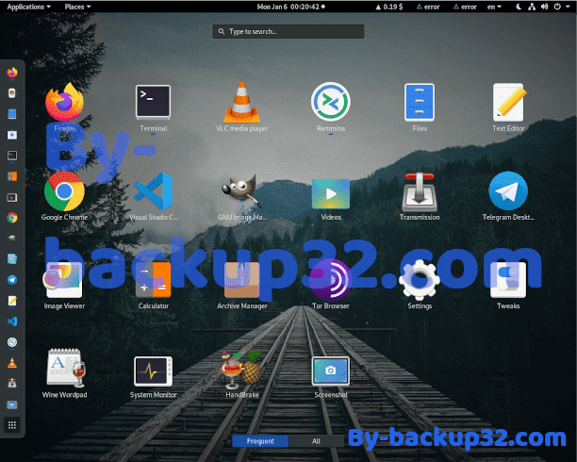
Task: Switch to the Frequent apps view
Action: pos(260,441)
